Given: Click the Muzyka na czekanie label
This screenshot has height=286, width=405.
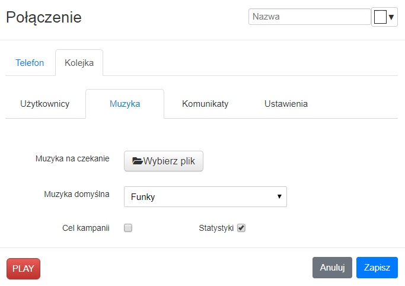Looking at the screenshot, I should point(72,158).
